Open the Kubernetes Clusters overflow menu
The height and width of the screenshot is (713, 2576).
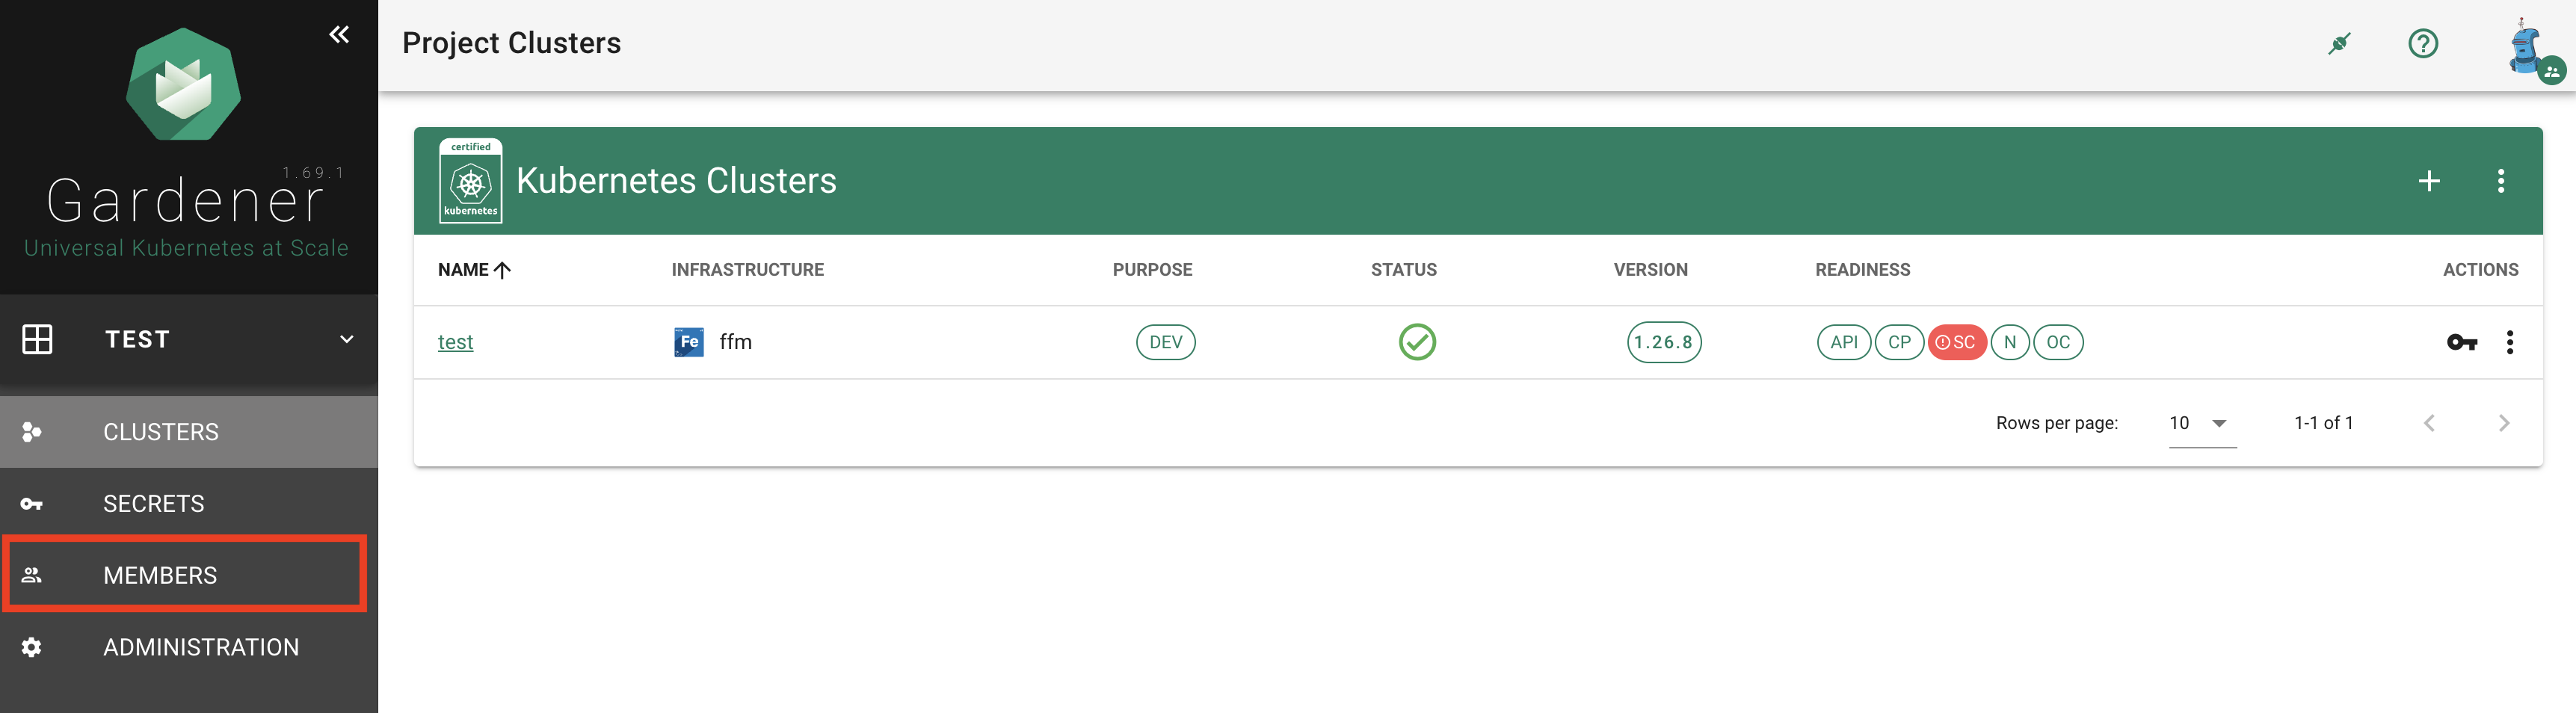[x=2503, y=181]
